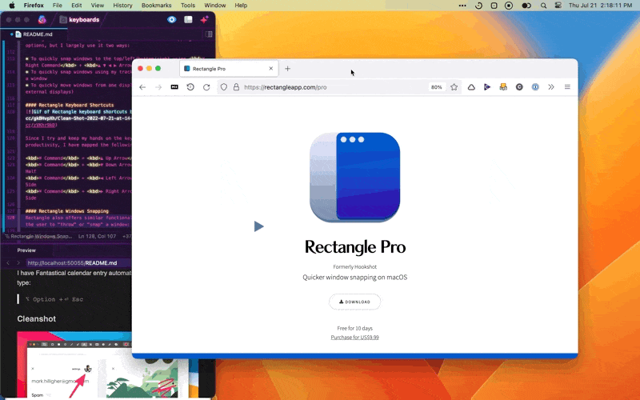Screen dimensions: 640x400
Task: Open the Firefox app menu
Action: [34, 6]
